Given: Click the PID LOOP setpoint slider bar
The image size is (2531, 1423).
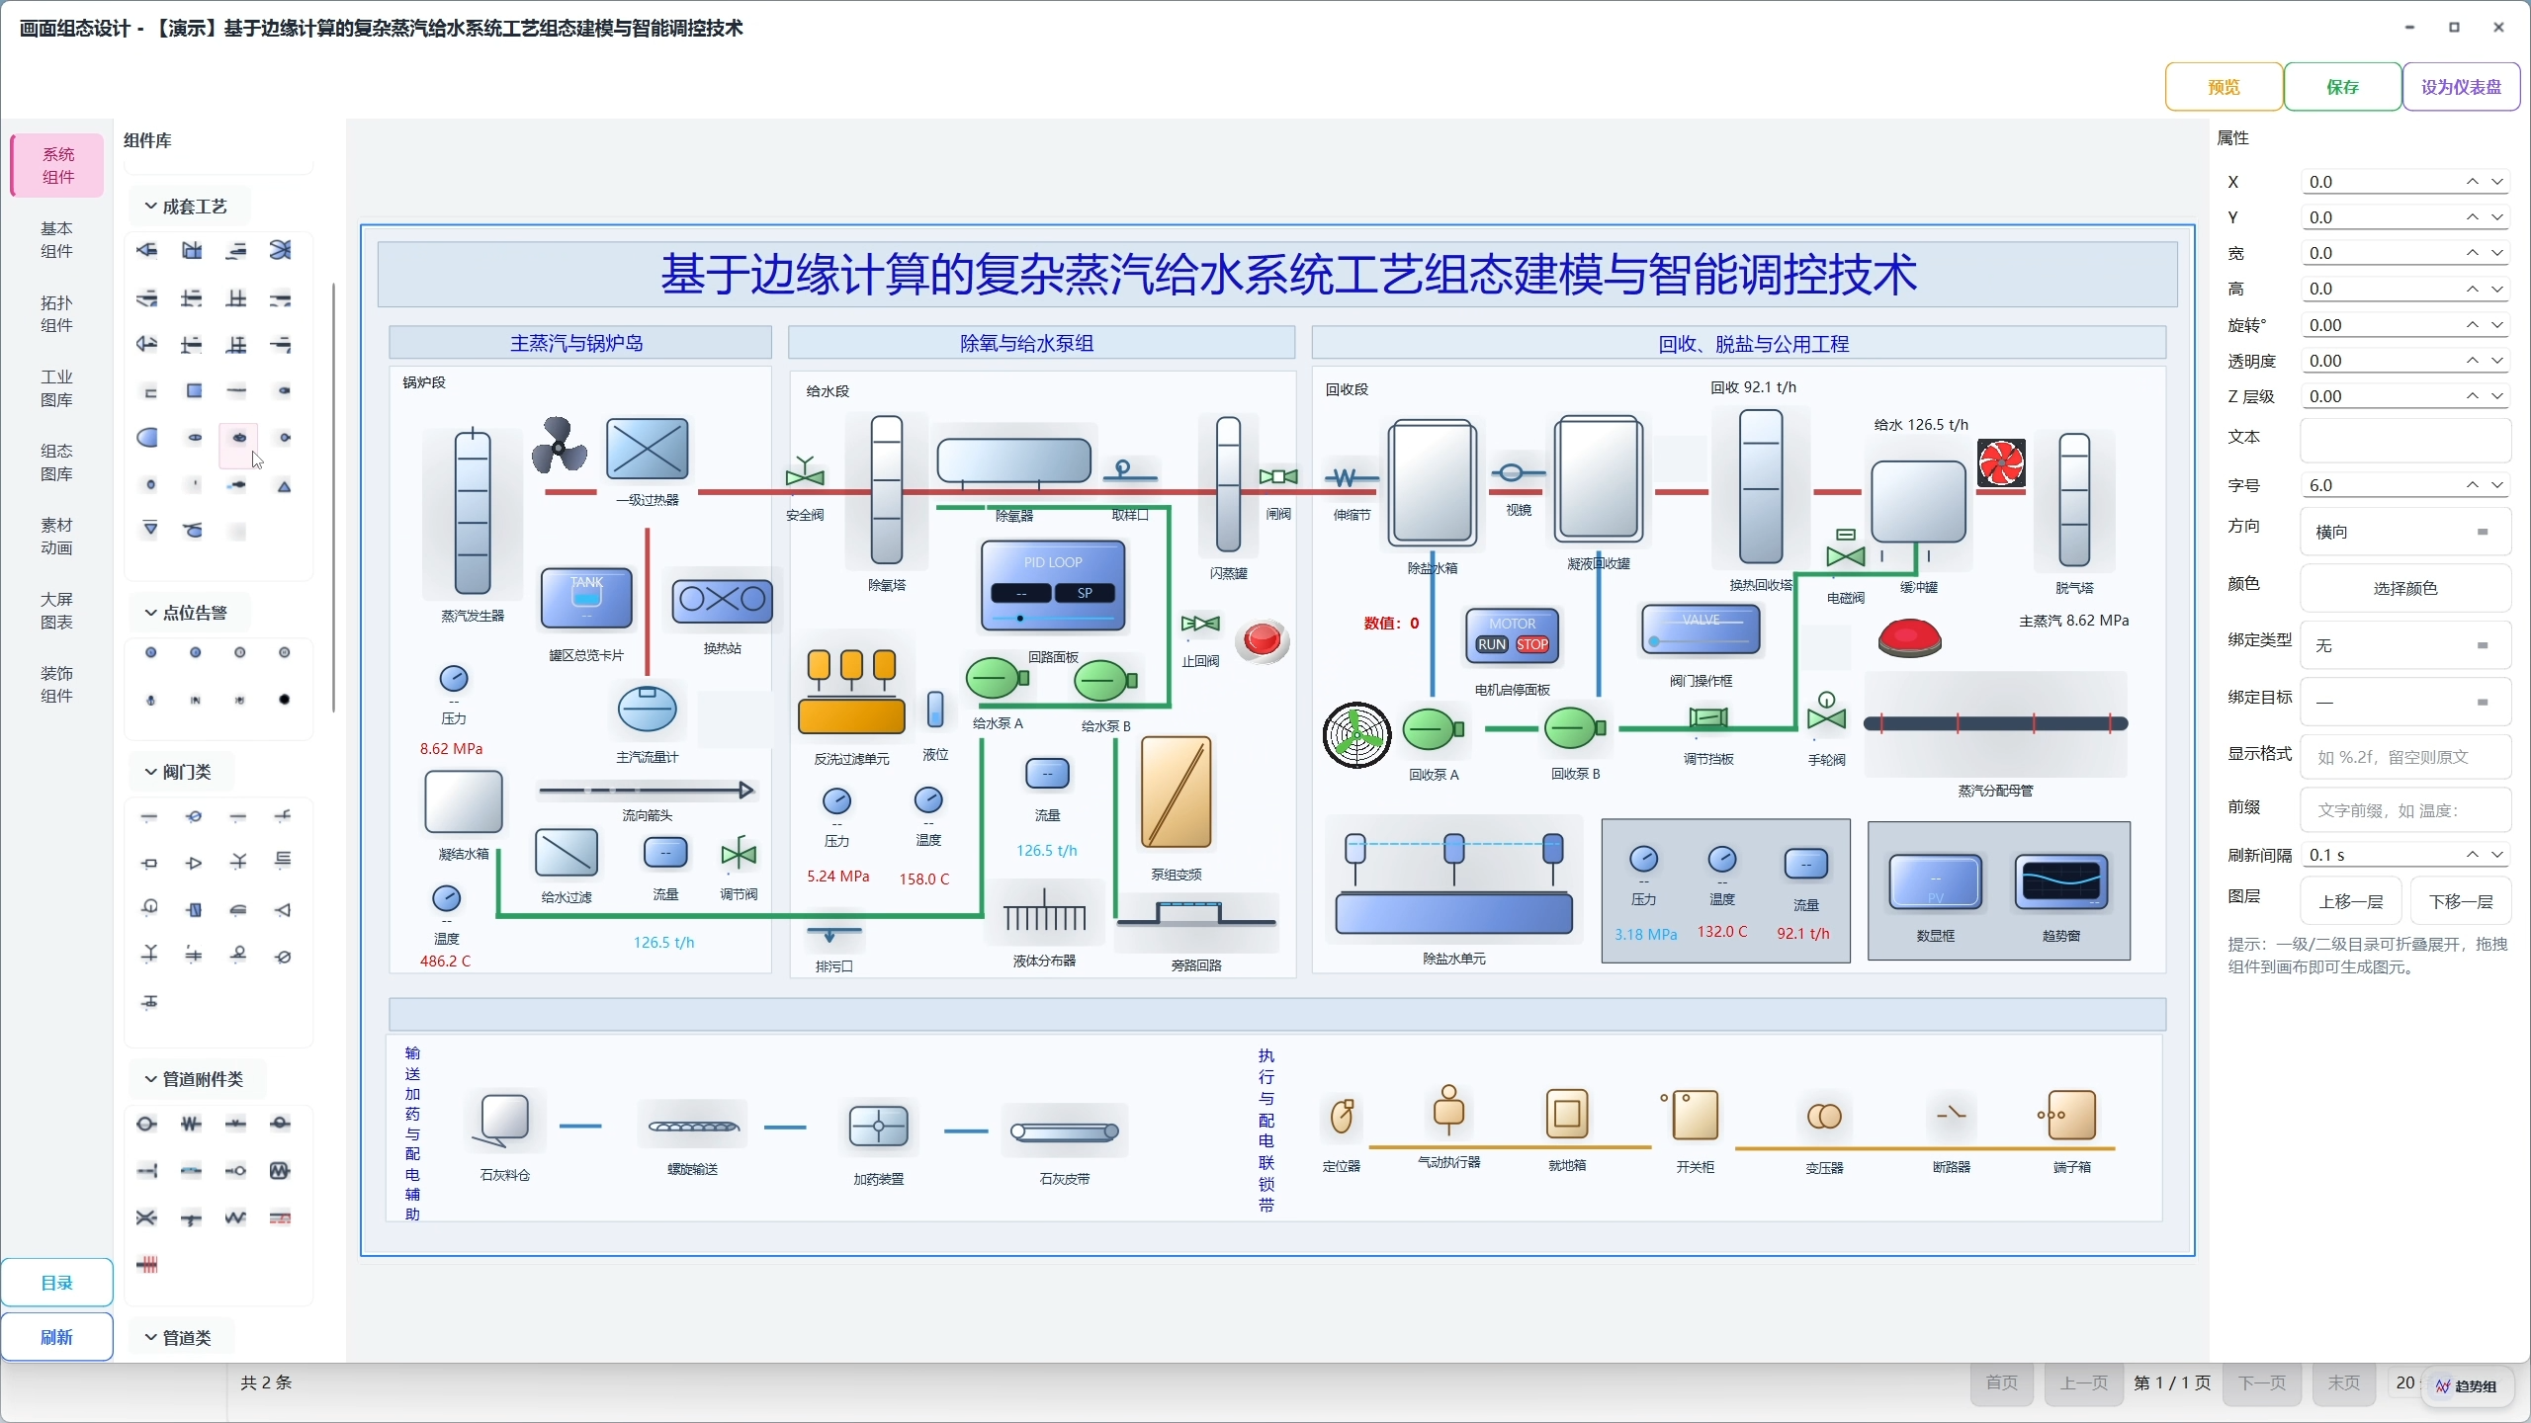Looking at the screenshot, I should coord(1053,619).
